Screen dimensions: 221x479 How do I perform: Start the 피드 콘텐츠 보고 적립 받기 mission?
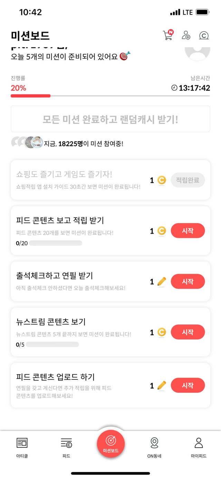pyautogui.click(x=188, y=231)
